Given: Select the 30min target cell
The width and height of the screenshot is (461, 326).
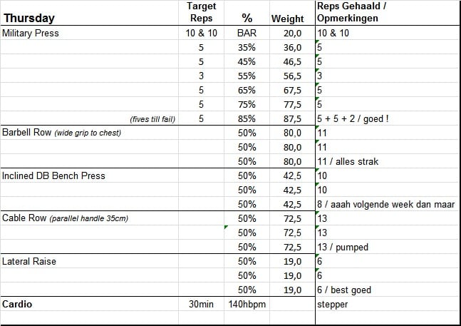Looking at the screenshot, I should tap(201, 305).
